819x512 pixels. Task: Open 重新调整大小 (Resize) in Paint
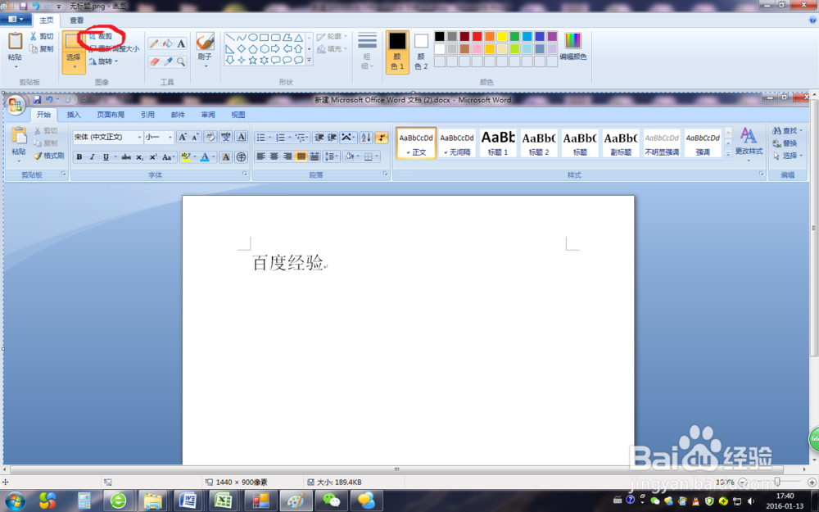(x=114, y=48)
